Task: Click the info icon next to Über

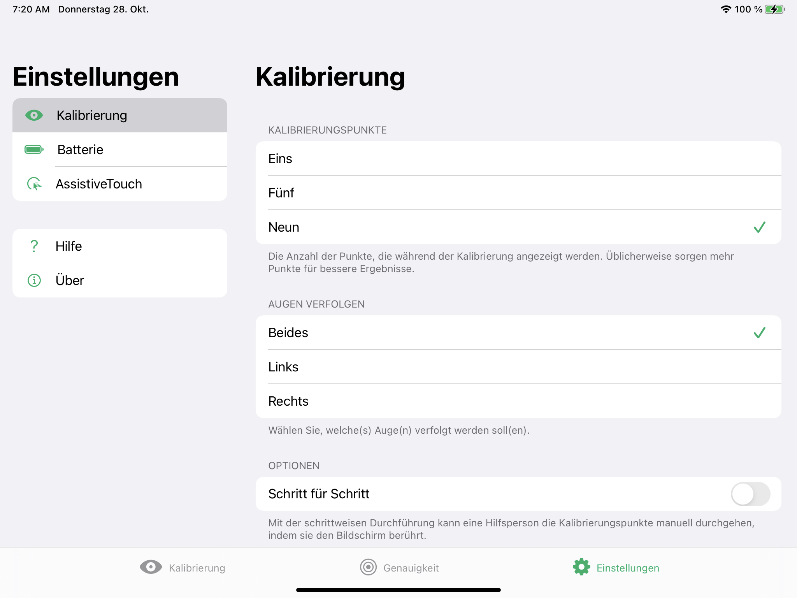Action: click(34, 280)
